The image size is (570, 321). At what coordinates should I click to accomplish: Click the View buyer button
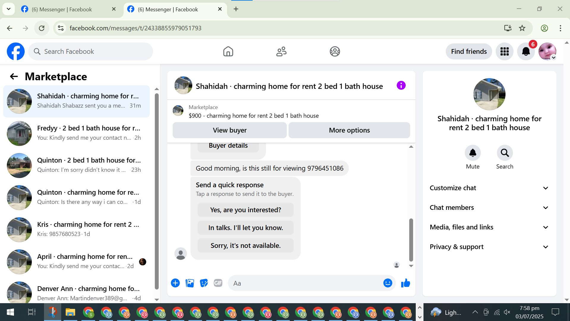point(230,130)
